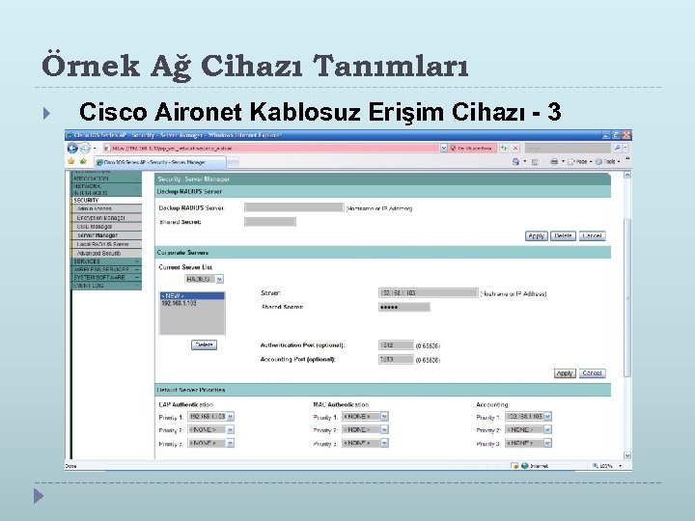Expand WIRELESS SERVICES in the left navigation
Image resolution: width=695 pixels, height=521 pixels.
(106, 269)
